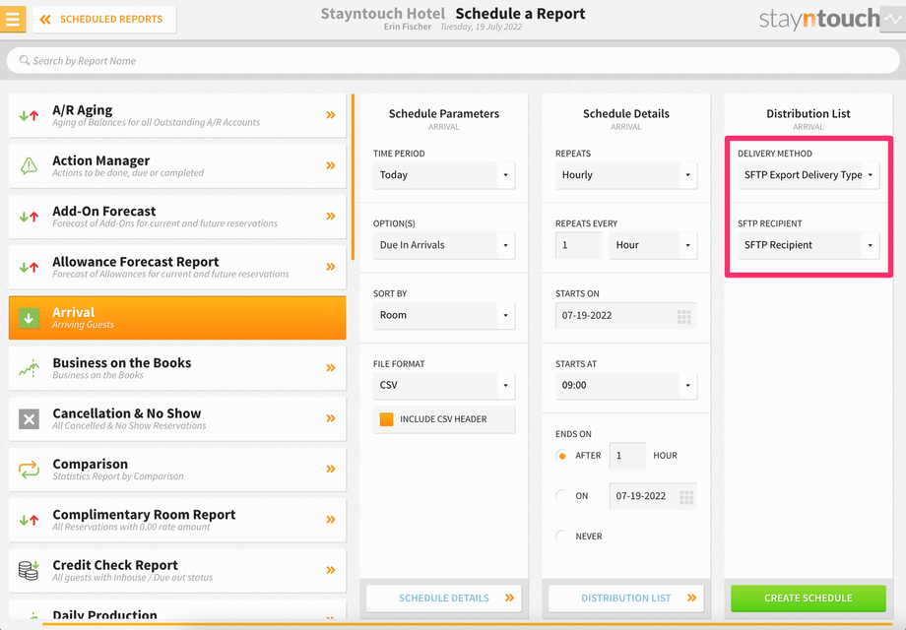This screenshot has width=906, height=630.
Task: Click the activity pulse icon top right
Action: pyautogui.click(x=893, y=19)
